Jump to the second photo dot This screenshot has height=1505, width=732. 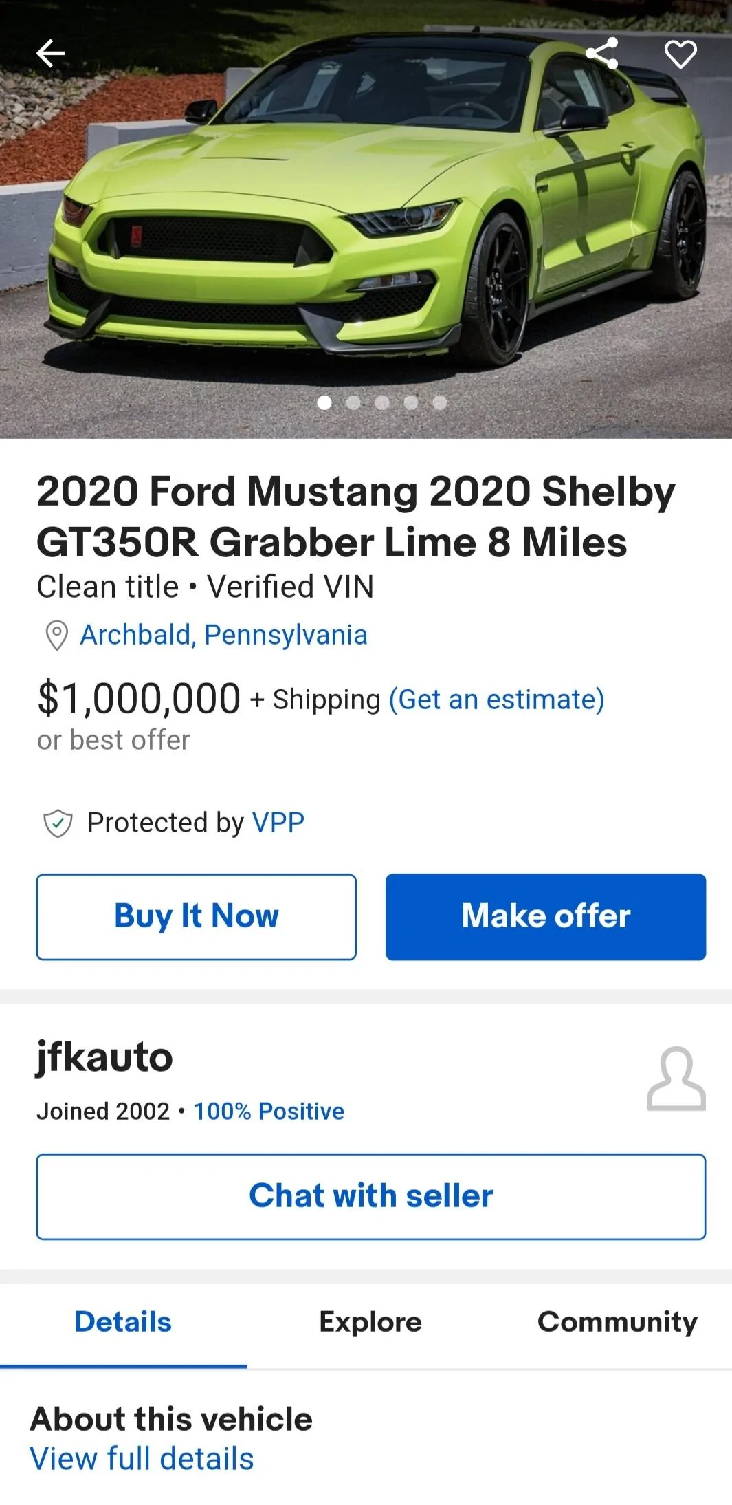pyautogui.click(x=353, y=402)
